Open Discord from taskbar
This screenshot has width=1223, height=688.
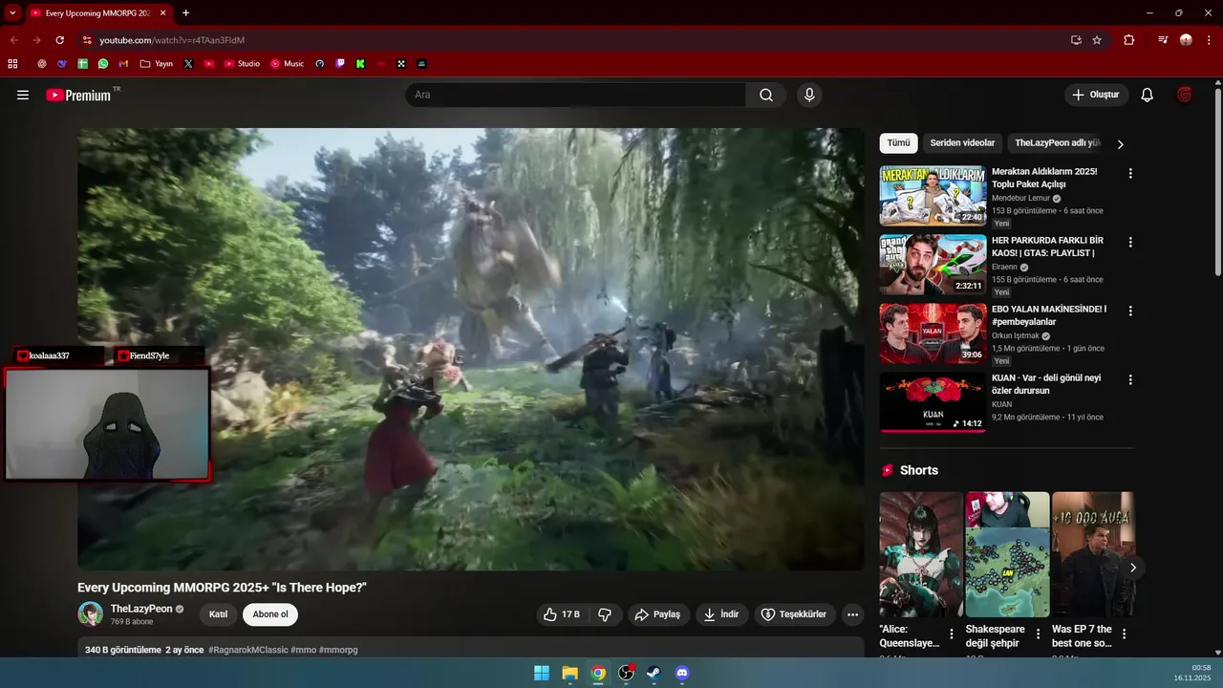pyautogui.click(x=682, y=673)
